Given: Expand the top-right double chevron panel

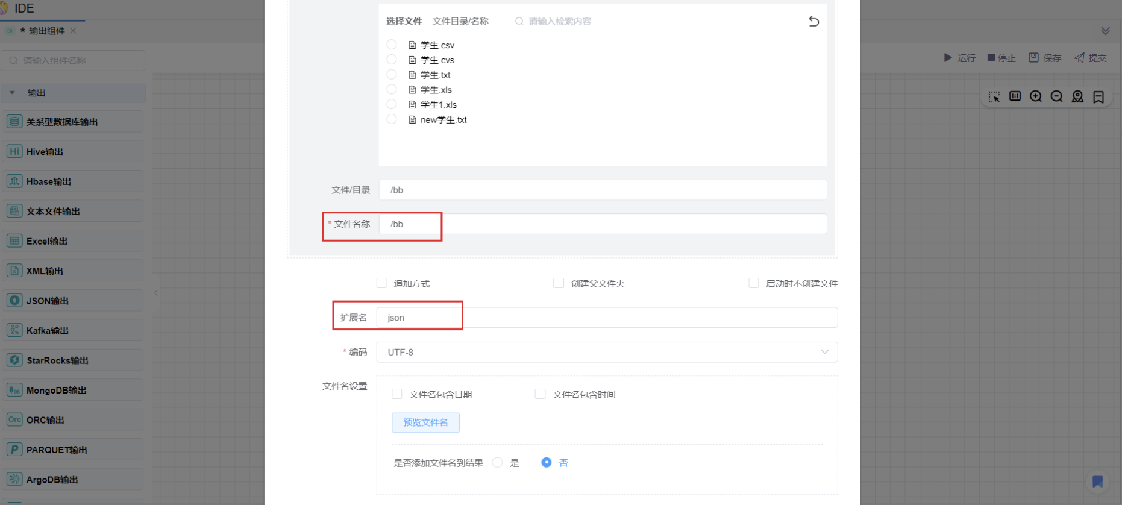Looking at the screenshot, I should pos(1105,31).
